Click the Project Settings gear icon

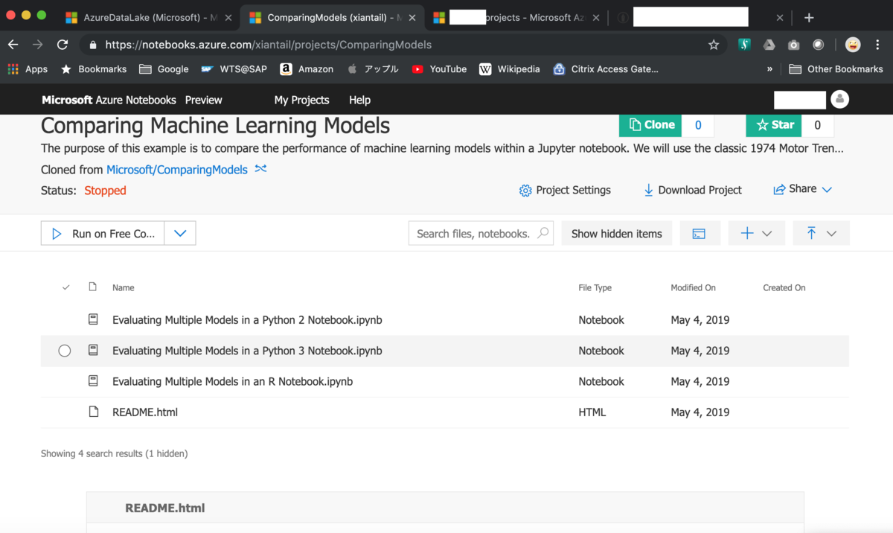[525, 191]
